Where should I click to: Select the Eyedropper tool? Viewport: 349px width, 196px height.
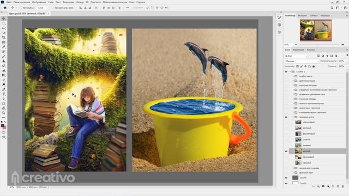(x=4, y=47)
